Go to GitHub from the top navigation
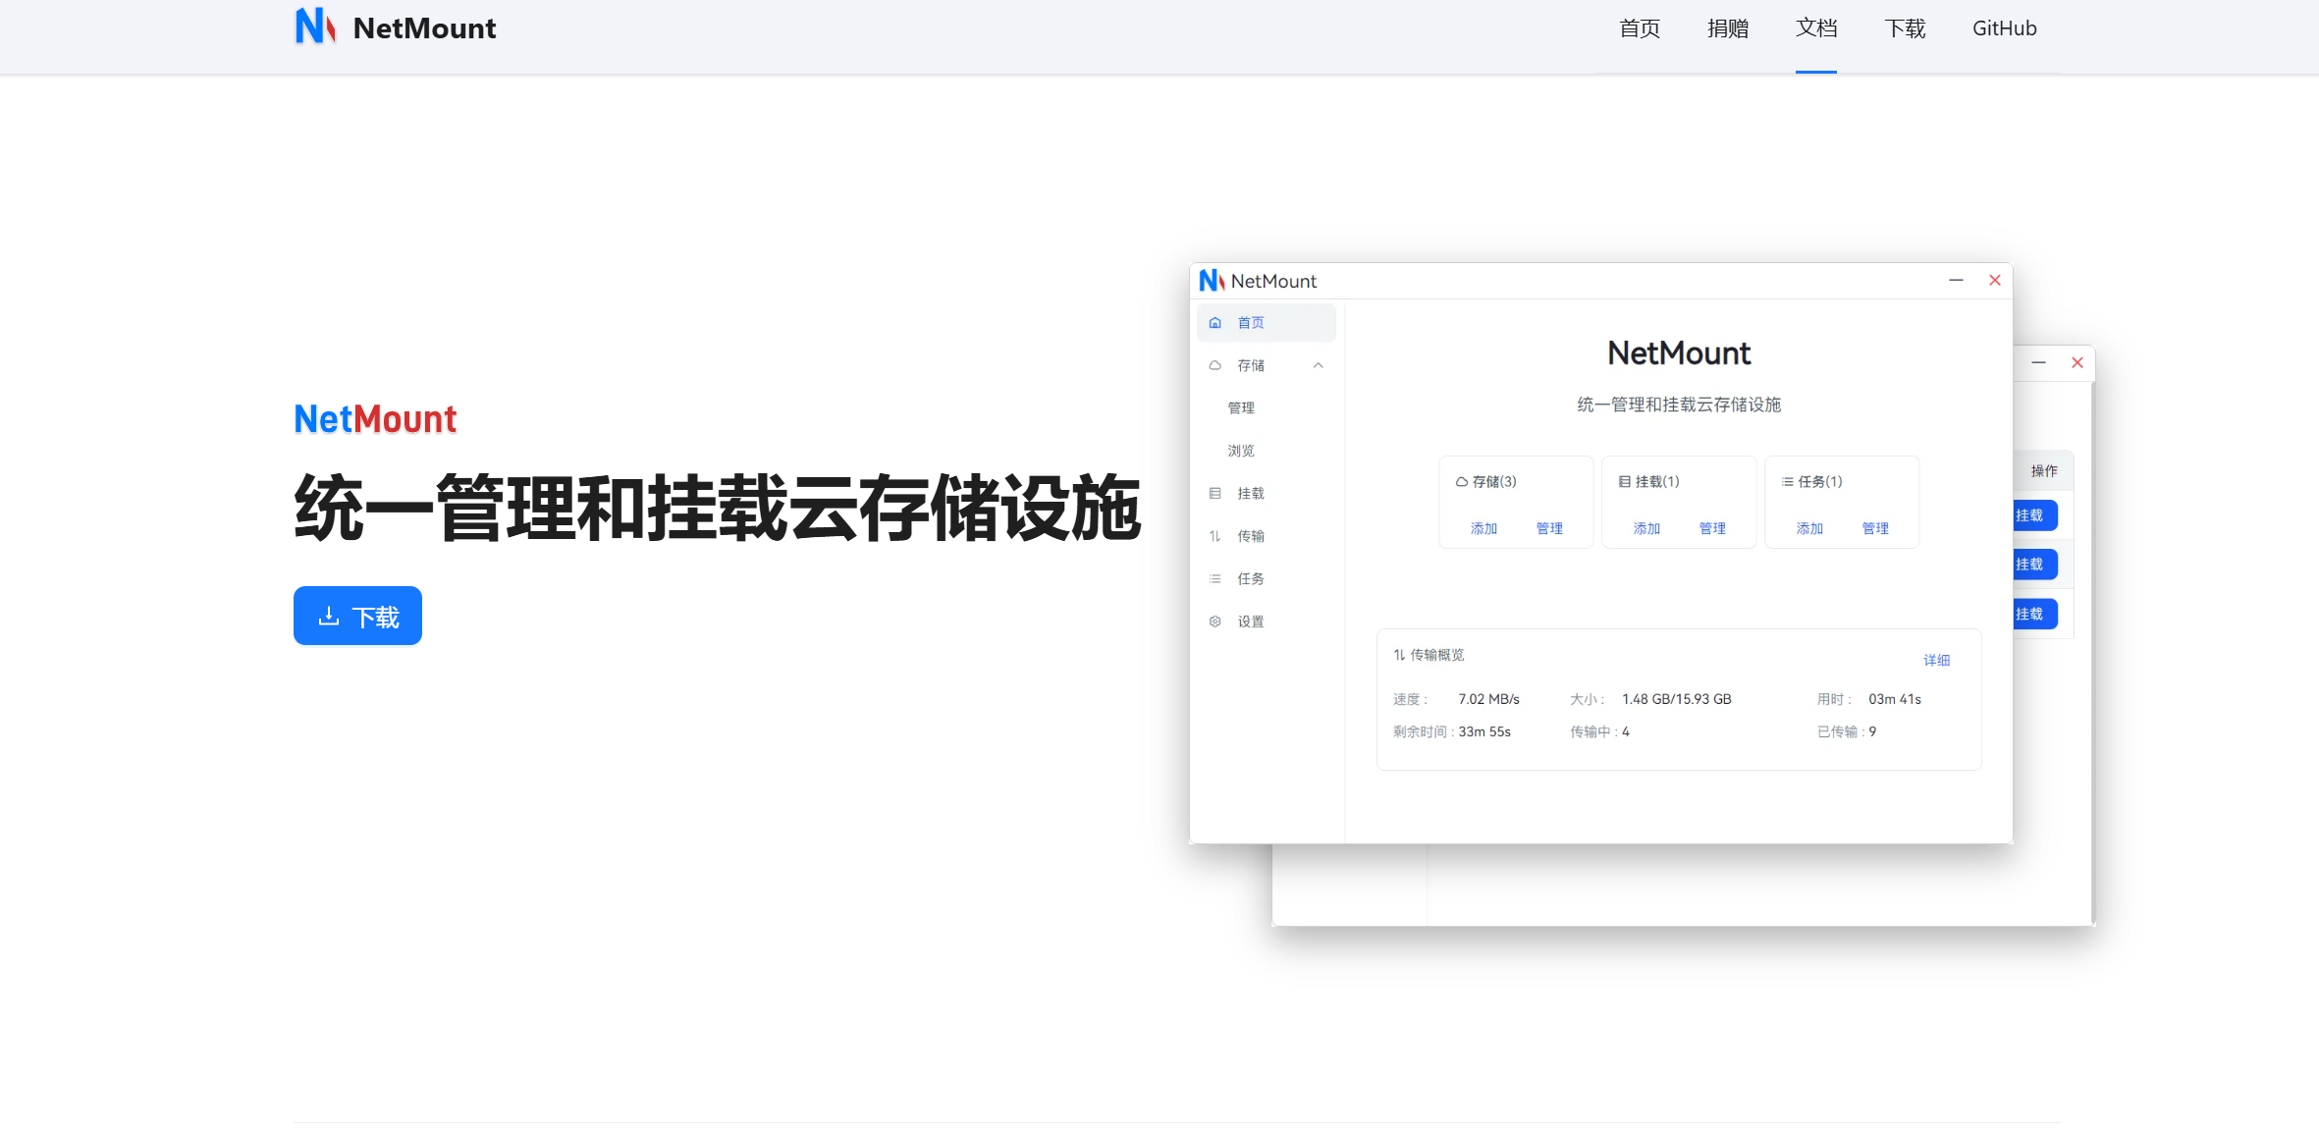Screen dimensions: 2319x1133 coord(2004,28)
